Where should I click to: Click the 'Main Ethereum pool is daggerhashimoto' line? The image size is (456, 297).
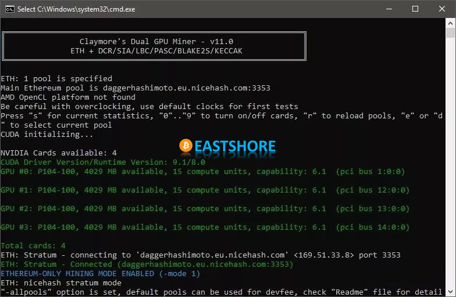point(136,88)
